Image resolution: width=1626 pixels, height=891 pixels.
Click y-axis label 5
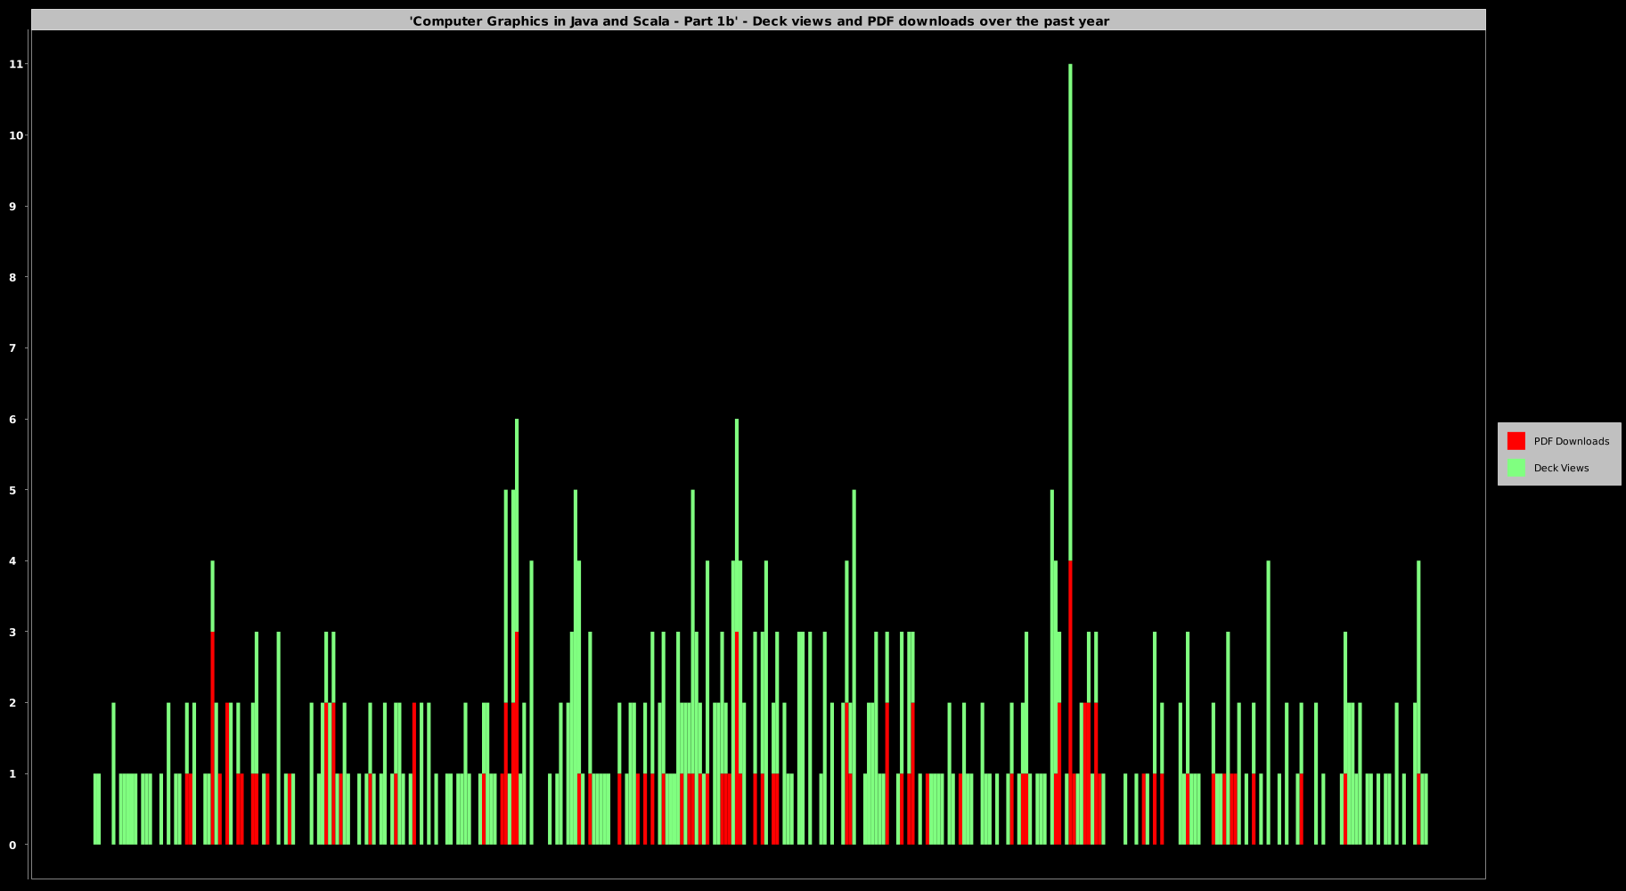(x=12, y=490)
